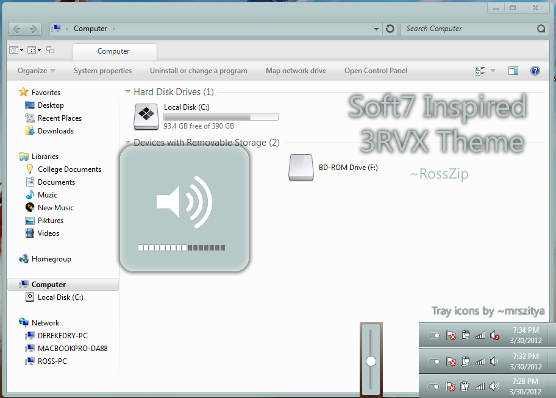
Task: Flip the pill switch in the 7:32 PM tray row
Action: coord(434,361)
